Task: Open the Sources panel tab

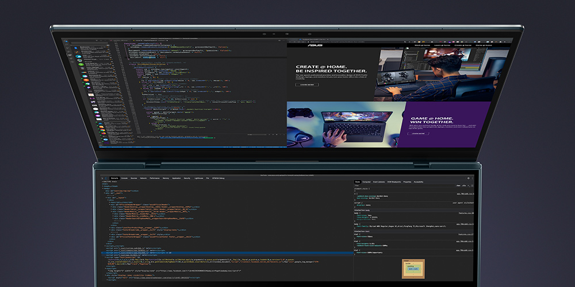Action: click(133, 179)
